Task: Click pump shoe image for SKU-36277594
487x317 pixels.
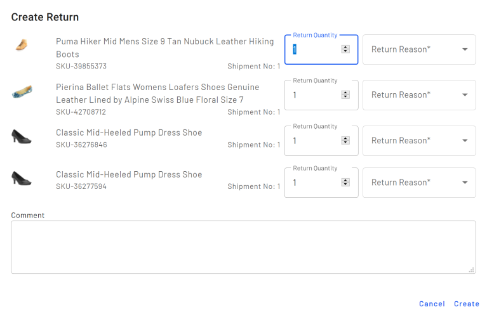Action: (x=22, y=178)
